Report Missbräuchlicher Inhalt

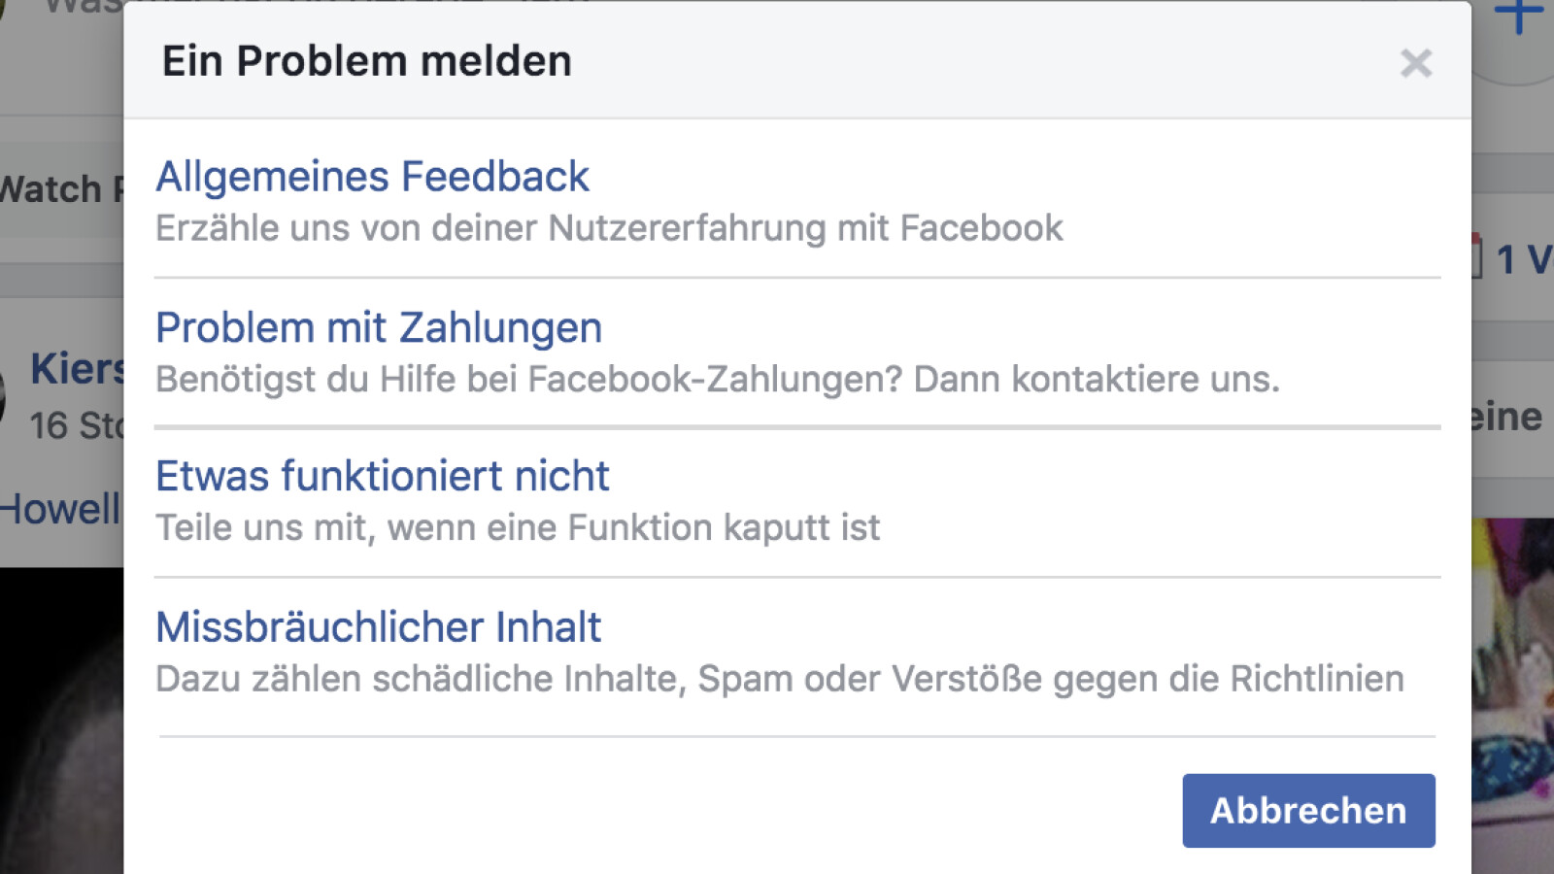coord(379,627)
